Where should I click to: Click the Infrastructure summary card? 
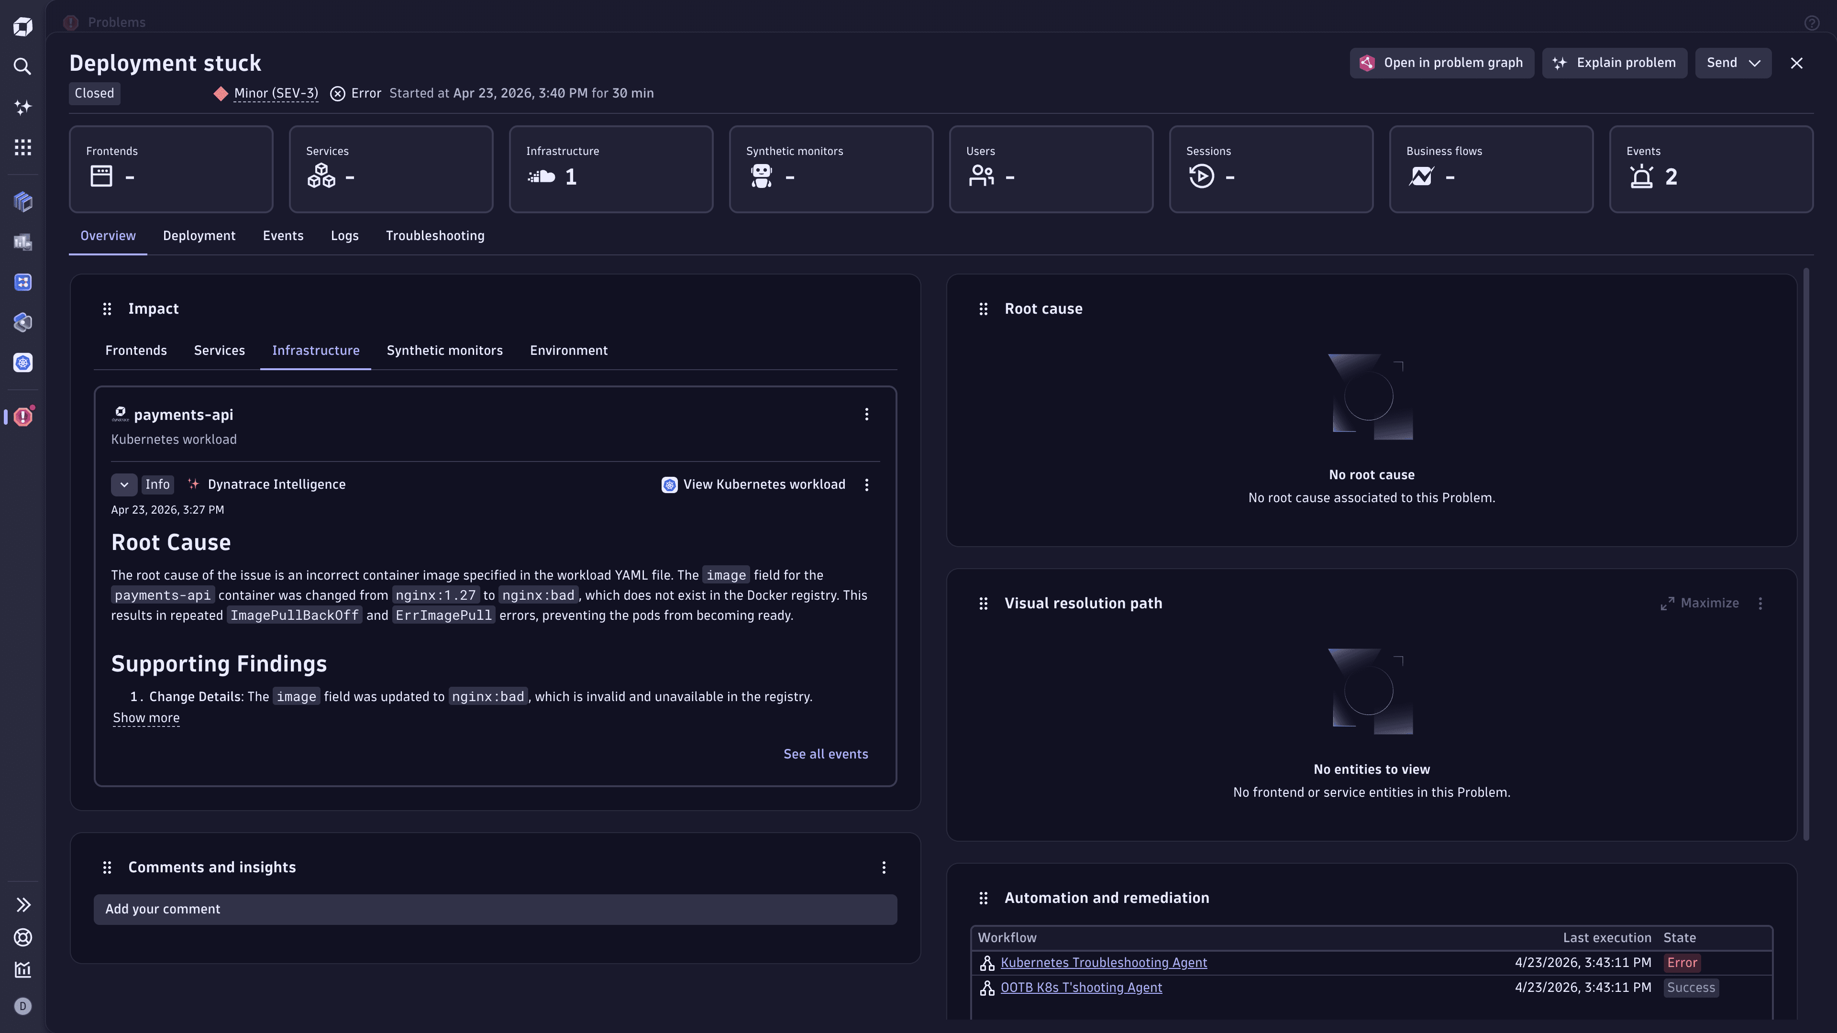point(611,169)
